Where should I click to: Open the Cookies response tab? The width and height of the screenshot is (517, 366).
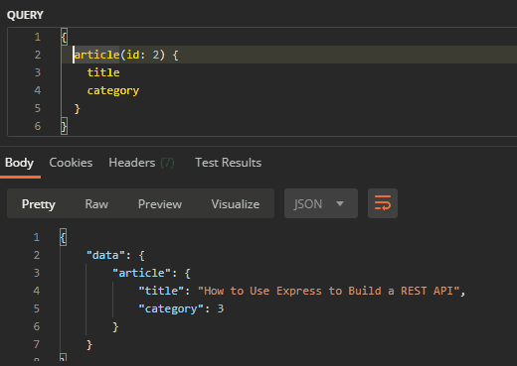71,163
